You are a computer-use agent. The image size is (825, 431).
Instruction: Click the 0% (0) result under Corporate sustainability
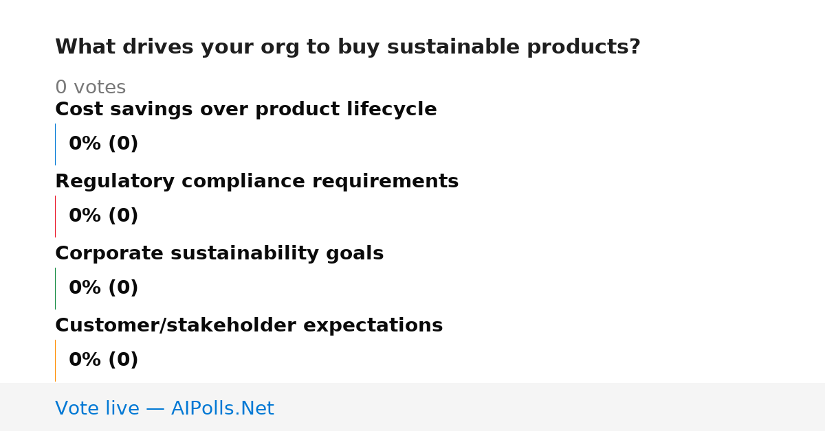click(104, 288)
